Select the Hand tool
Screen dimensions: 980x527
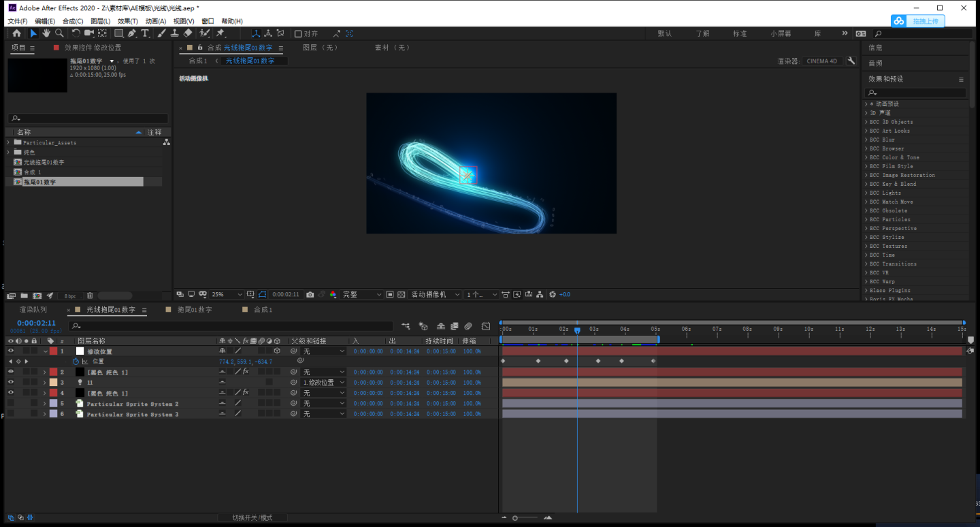click(x=46, y=33)
